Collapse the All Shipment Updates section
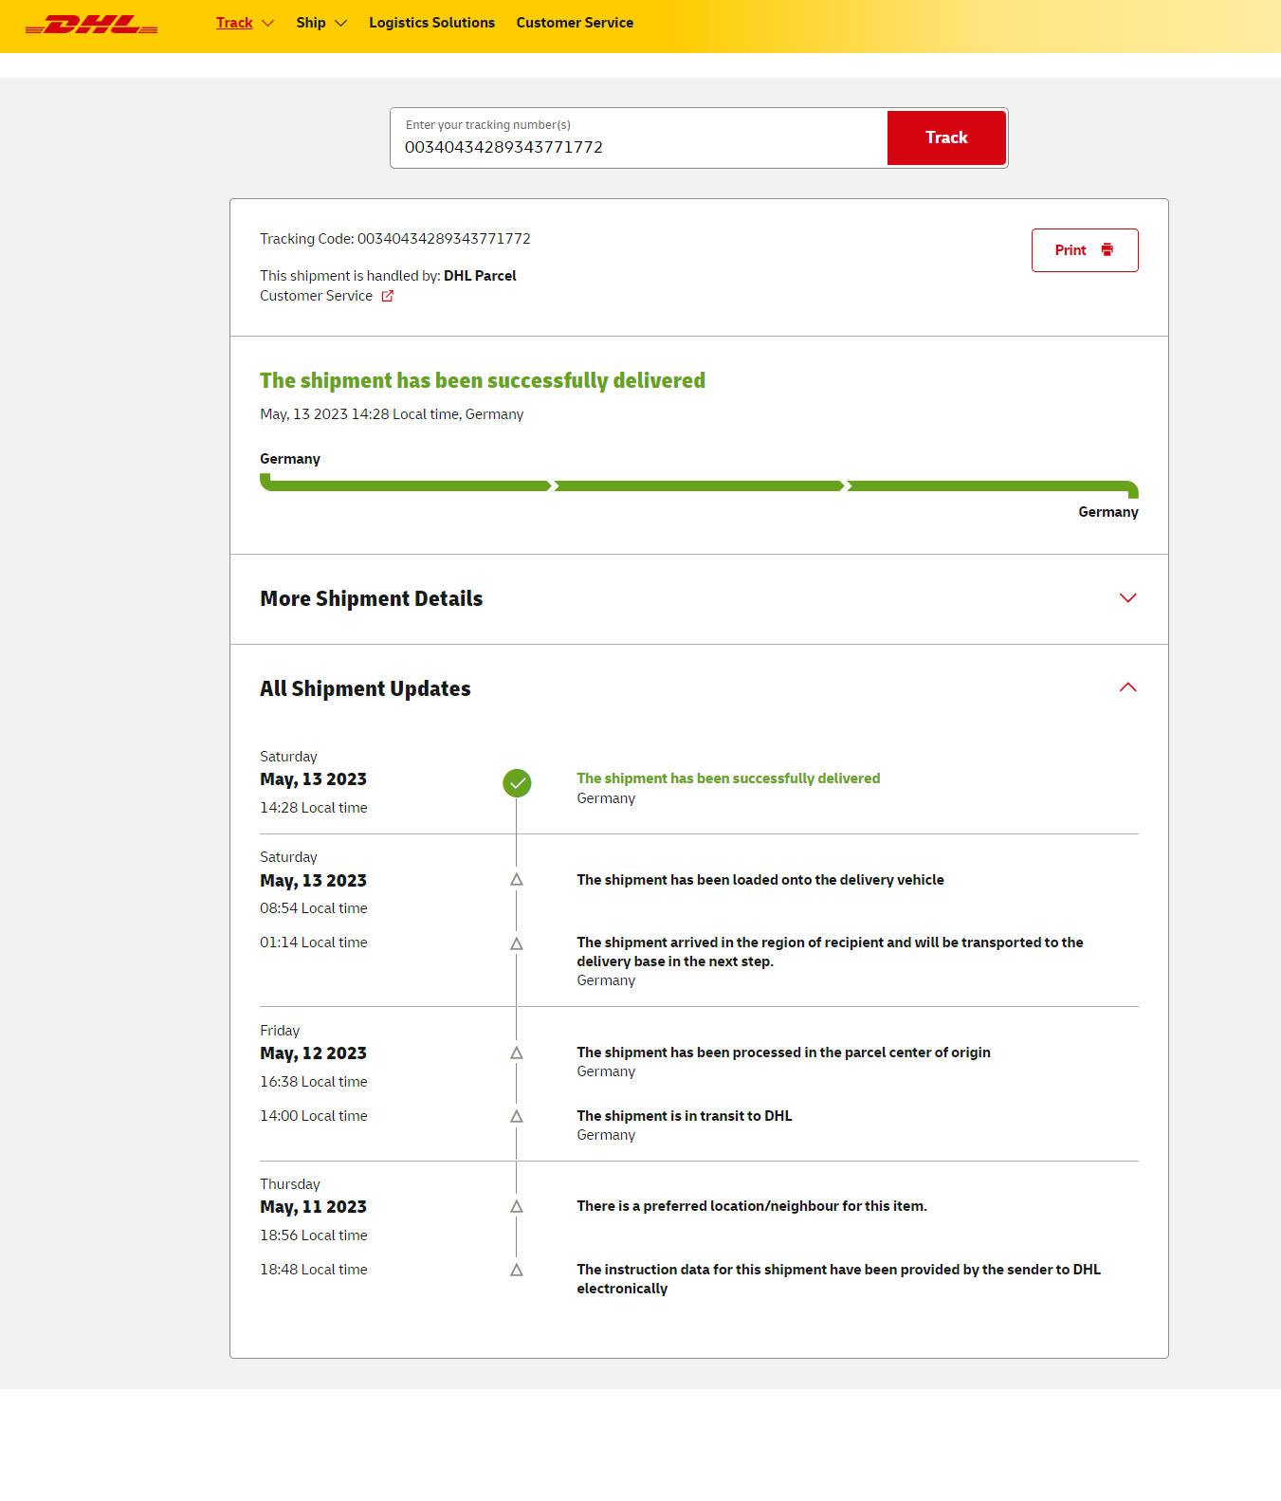 point(1127,688)
